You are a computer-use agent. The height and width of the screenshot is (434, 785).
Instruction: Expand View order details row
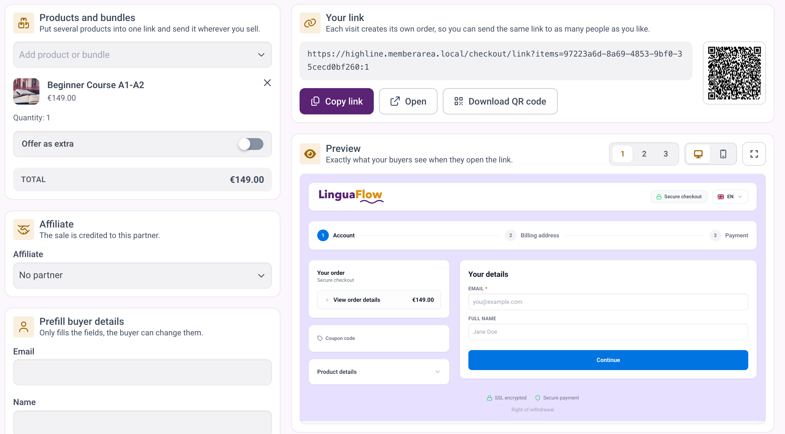pos(379,300)
